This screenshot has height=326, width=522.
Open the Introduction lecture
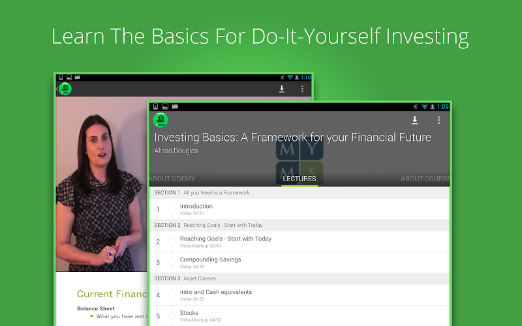pyautogui.click(x=299, y=209)
